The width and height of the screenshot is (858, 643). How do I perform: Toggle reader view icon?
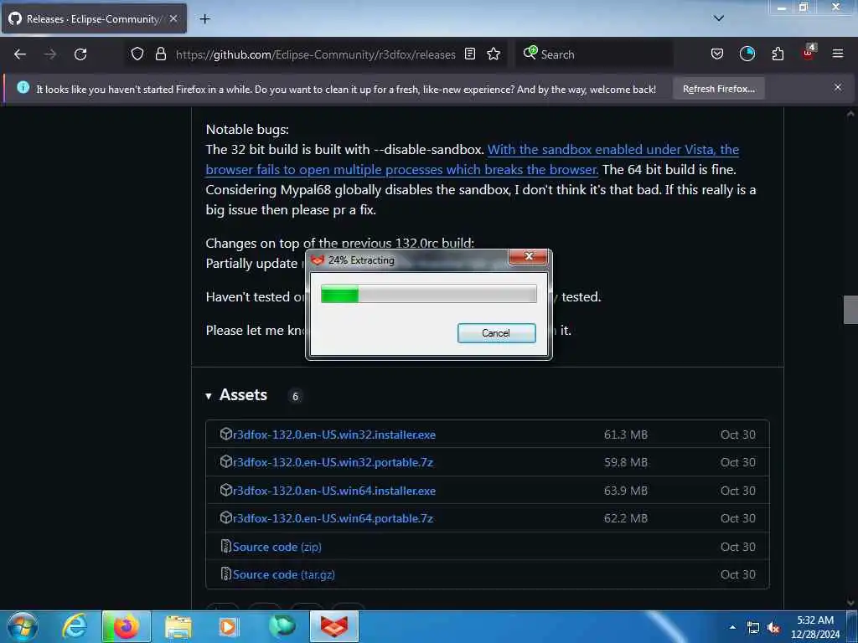pos(470,54)
